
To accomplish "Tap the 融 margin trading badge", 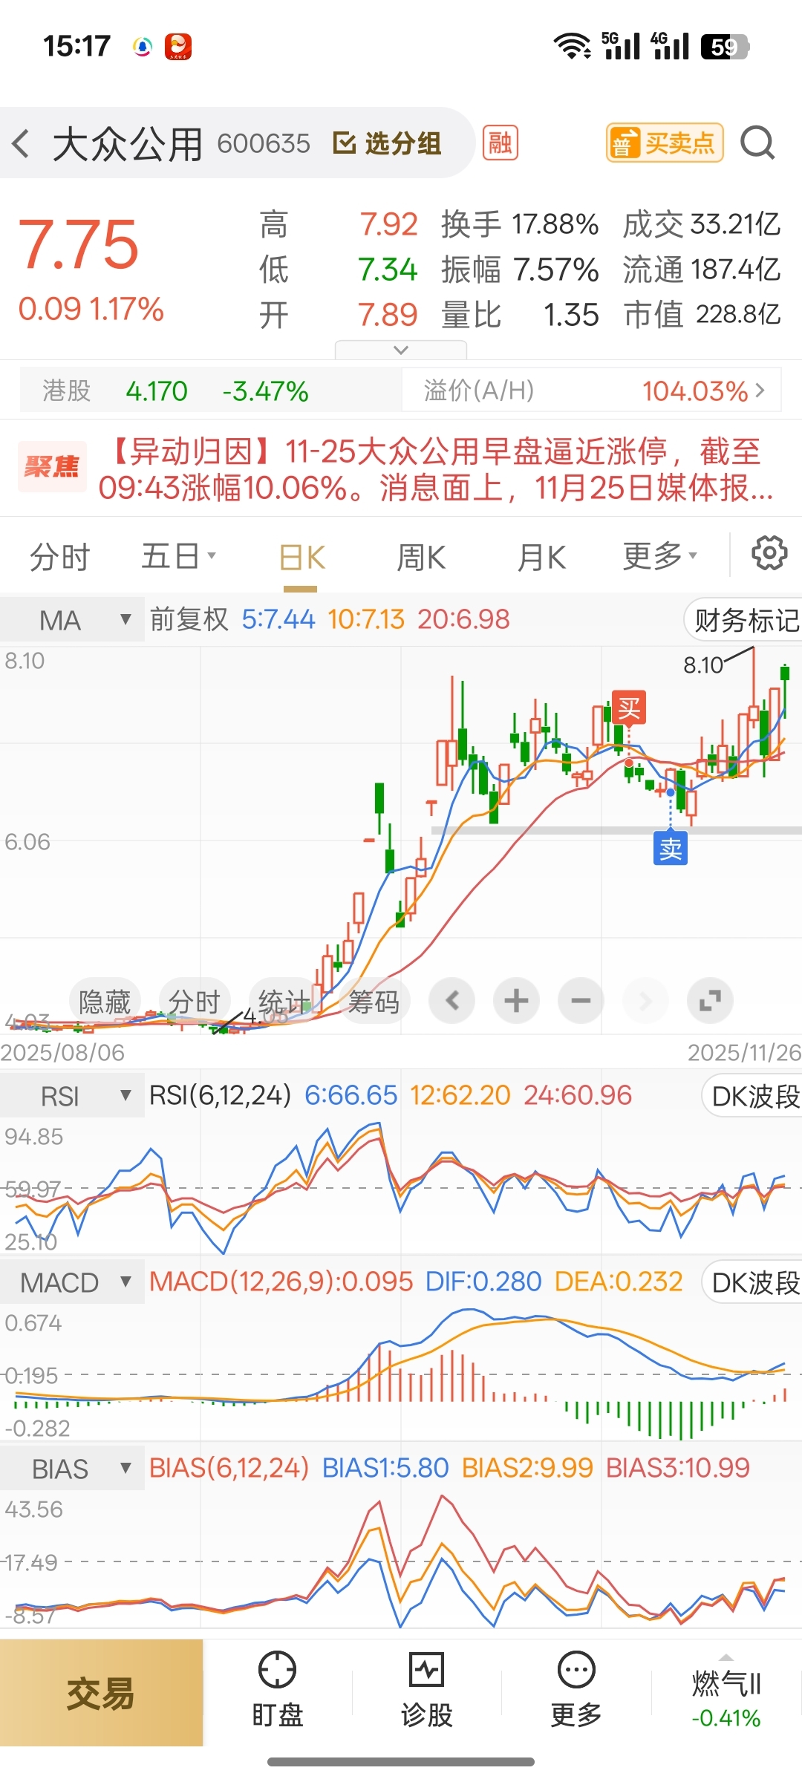I will click(501, 143).
